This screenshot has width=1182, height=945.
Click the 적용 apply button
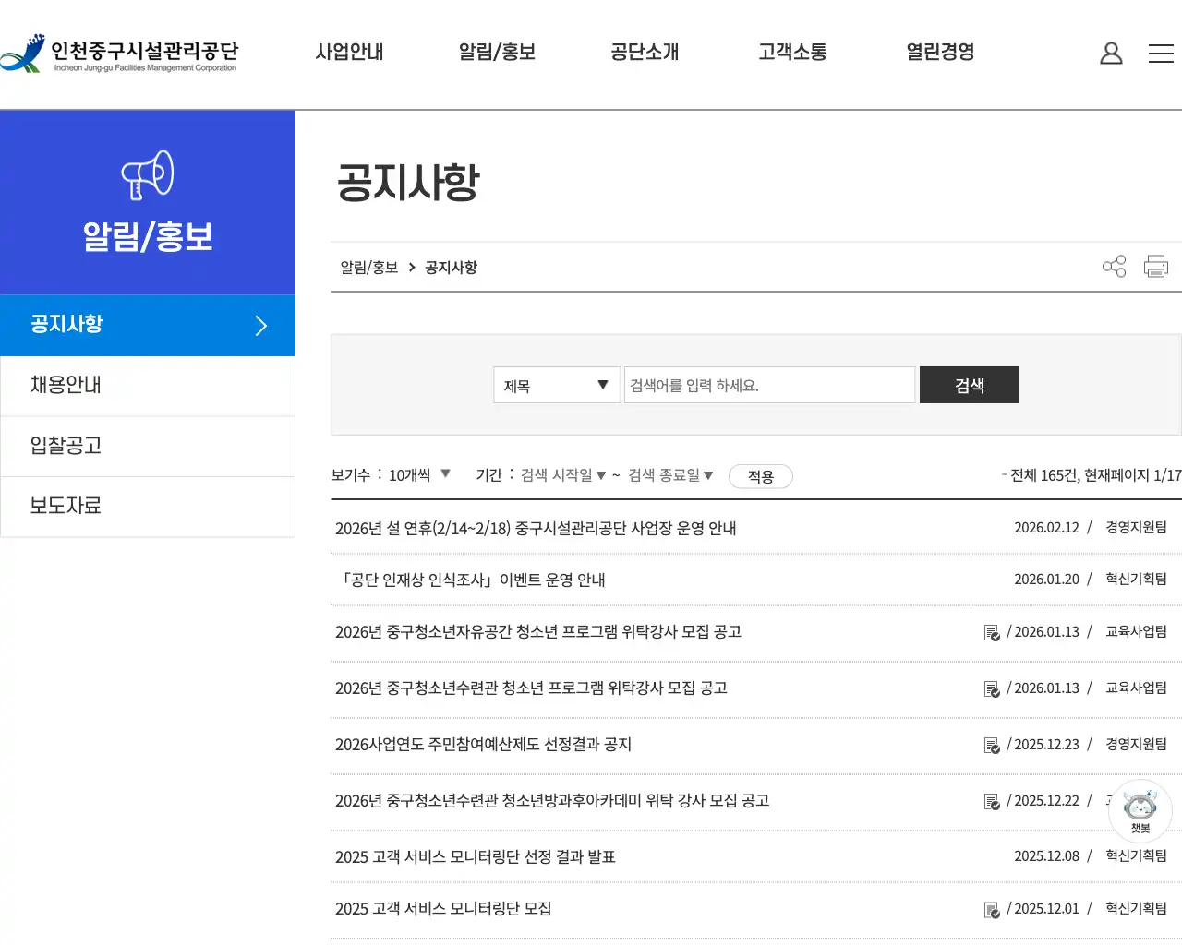click(x=760, y=476)
